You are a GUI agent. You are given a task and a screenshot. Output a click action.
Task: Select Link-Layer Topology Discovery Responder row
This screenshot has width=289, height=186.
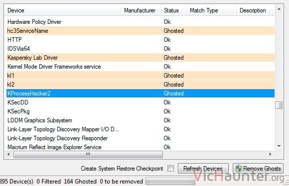(141, 138)
